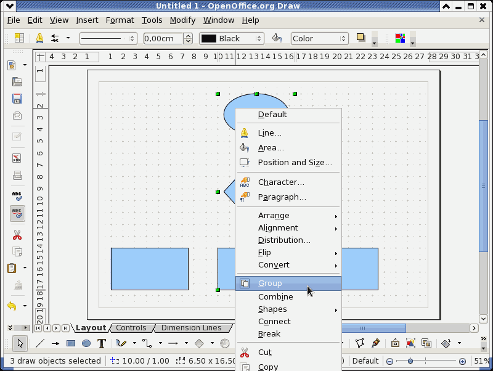Click the Undo arrow icon
The height and width of the screenshot is (371, 493).
tap(12, 306)
